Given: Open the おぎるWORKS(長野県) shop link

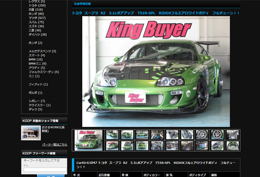Looking at the screenshot, I should tap(53, 129).
